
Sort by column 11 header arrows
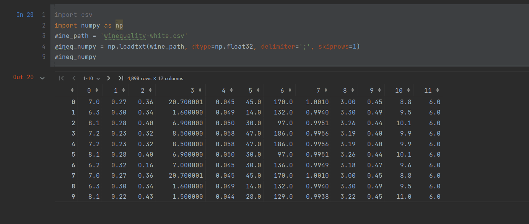(x=438, y=90)
